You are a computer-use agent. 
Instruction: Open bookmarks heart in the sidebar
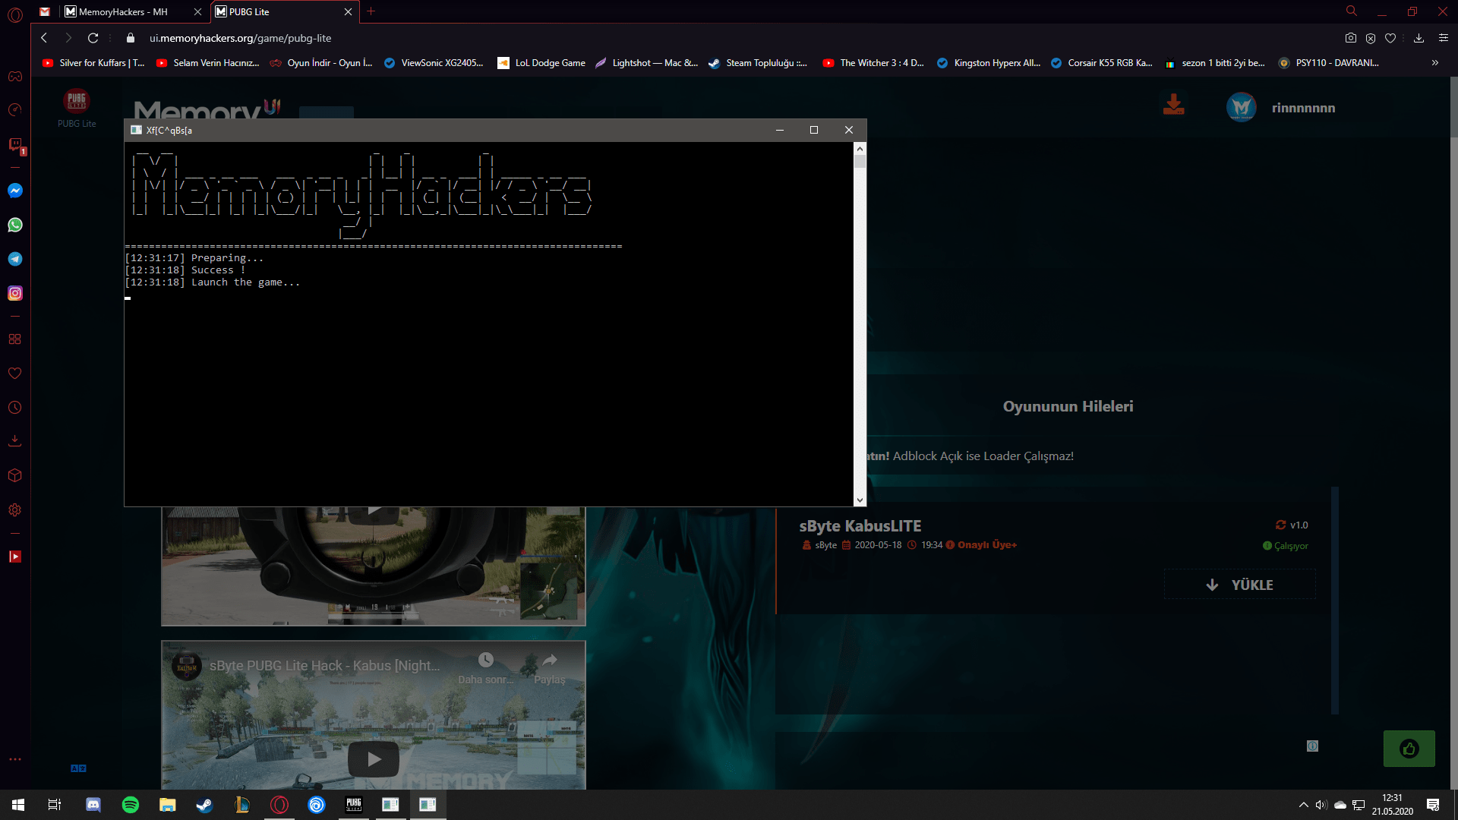[15, 374]
